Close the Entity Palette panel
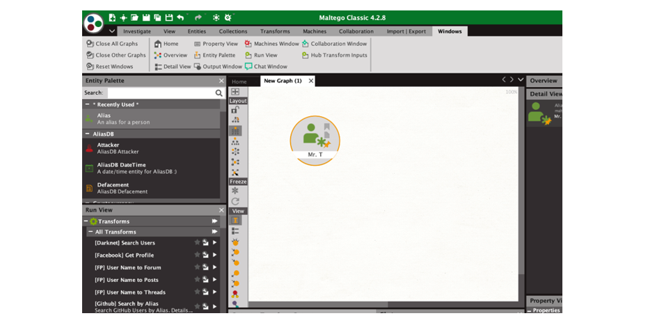The height and width of the screenshot is (325, 648). pyautogui.click(x=221, y=81)
